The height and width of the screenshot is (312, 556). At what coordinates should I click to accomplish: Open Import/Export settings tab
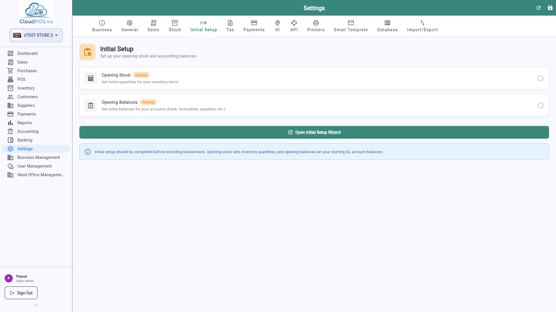(423, 26)
